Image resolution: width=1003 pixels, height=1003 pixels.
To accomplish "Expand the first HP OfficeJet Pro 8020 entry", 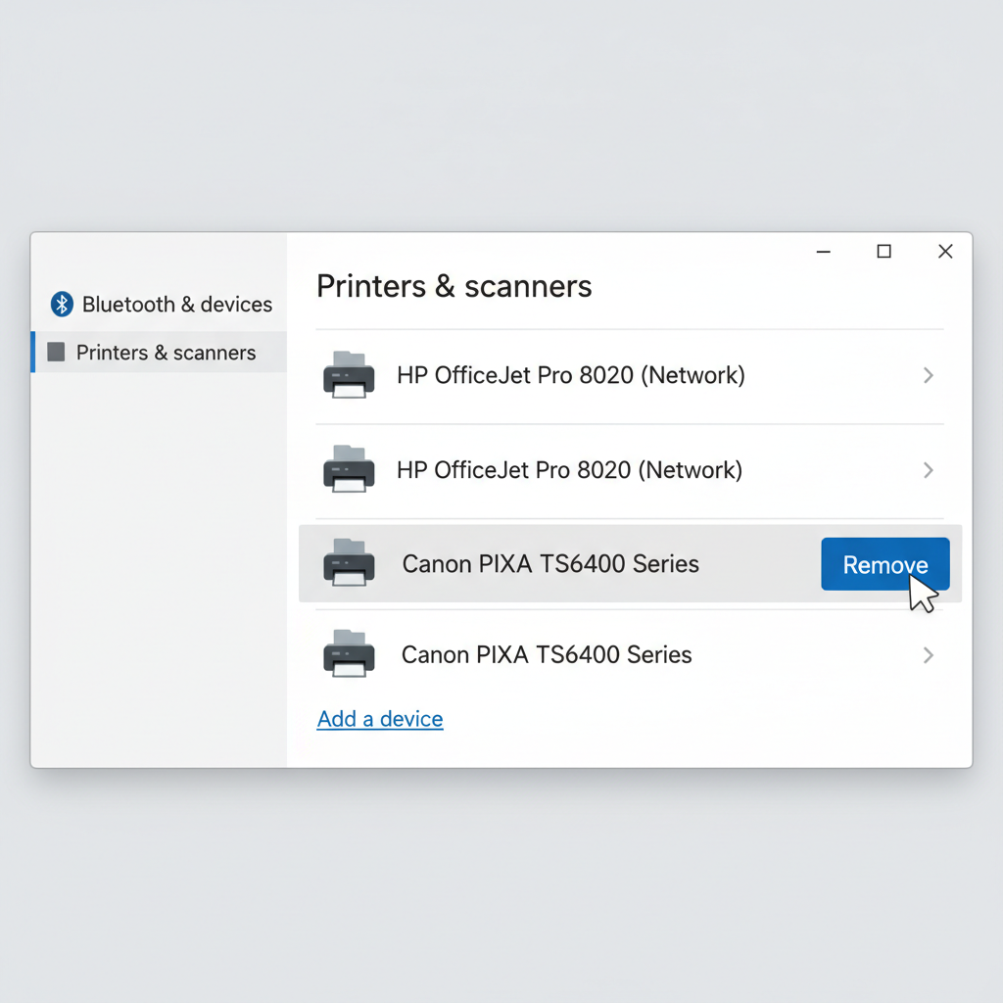I will (x=928, y=375).
